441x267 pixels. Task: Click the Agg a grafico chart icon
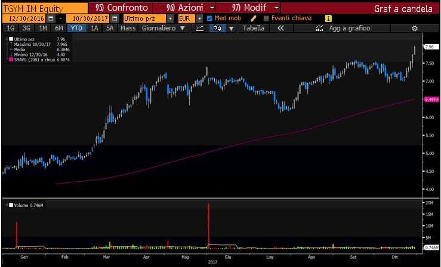click(x=319, y=28)
